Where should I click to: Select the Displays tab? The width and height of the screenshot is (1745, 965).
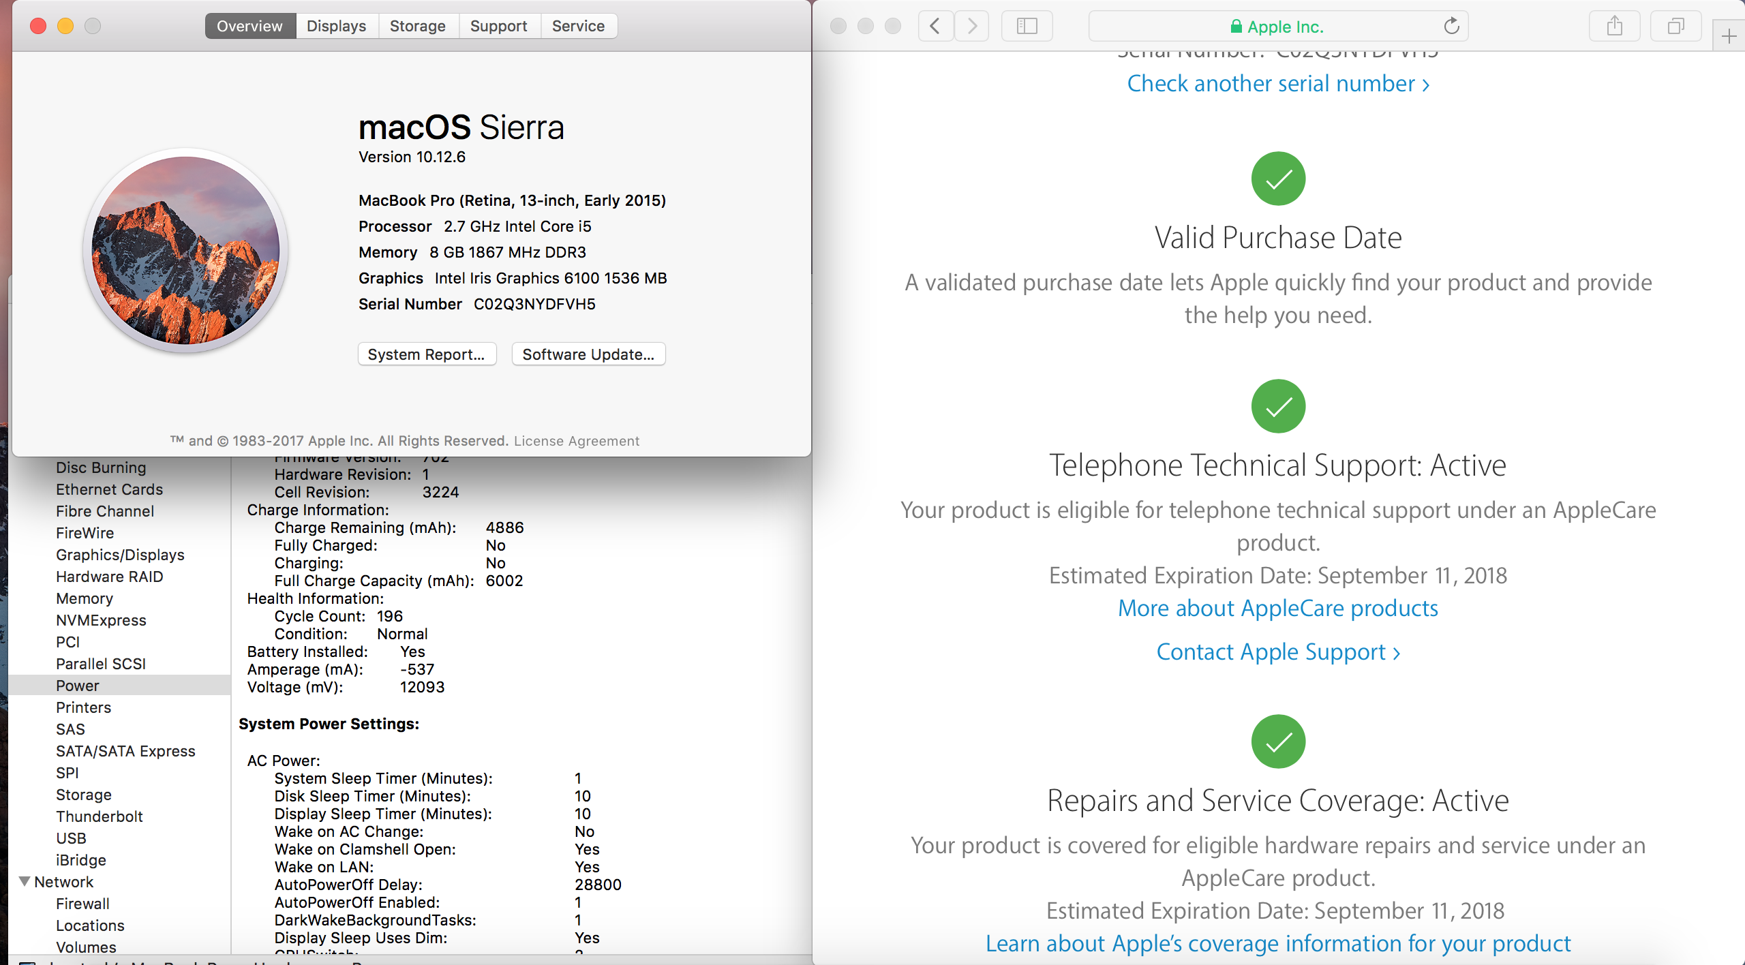[334, 25]
